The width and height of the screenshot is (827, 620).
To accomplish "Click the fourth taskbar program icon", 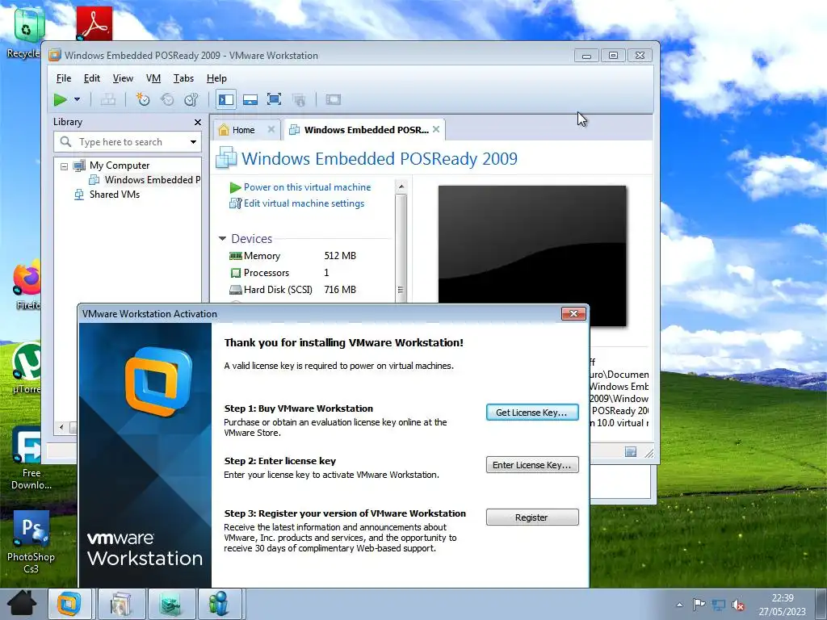I will pos(219,604).
